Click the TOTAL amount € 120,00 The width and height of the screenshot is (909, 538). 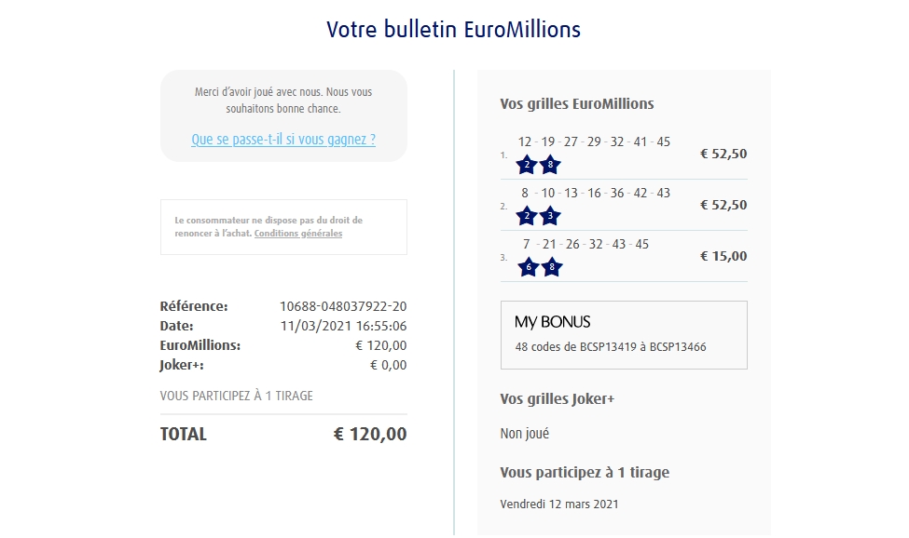click(x=370, y=434)
